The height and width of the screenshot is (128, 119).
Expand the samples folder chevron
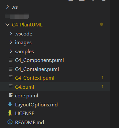(x=11, y=51)
